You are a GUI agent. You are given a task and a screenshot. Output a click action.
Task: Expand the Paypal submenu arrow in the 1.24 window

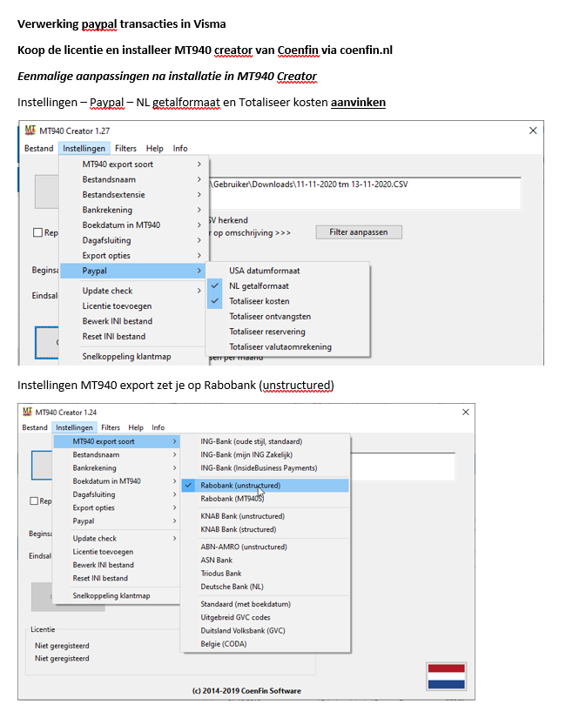[175, 521]
